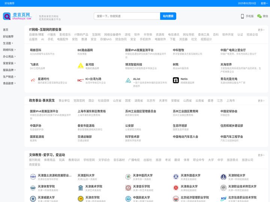
Task: Select the 云服务 category tag
Action: click(33, 39)
